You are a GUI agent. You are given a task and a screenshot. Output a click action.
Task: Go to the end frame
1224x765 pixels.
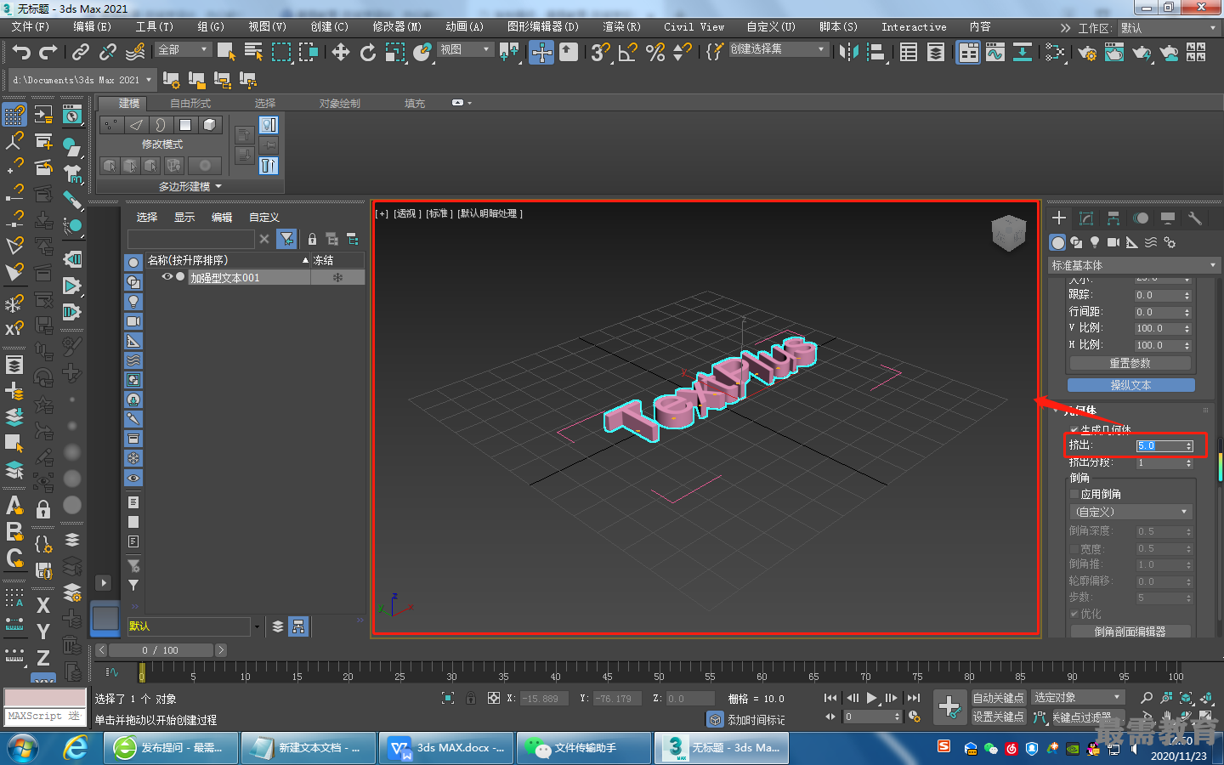(x=914, y=698)
